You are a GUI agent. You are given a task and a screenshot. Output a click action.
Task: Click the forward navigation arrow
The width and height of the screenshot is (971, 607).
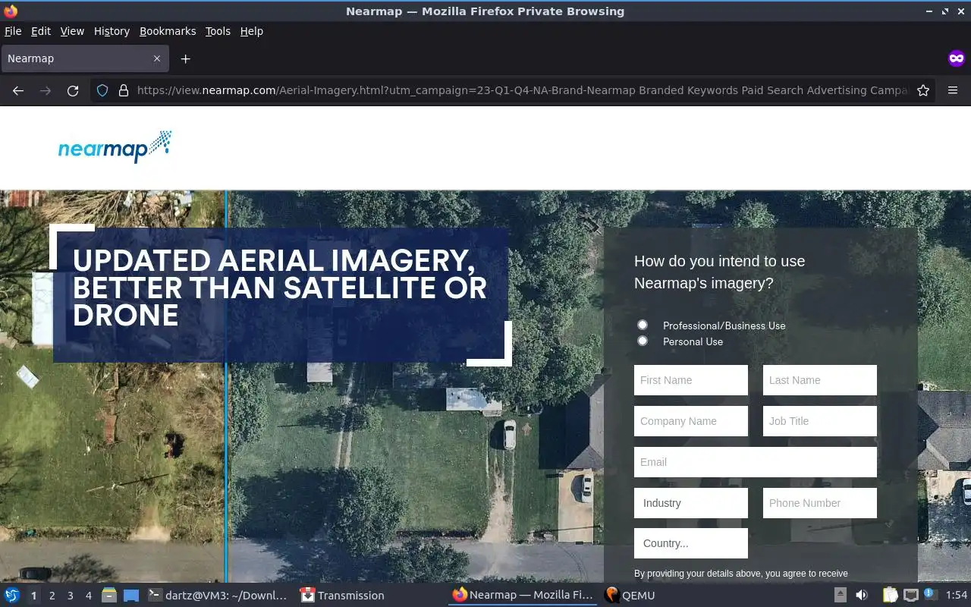[46, 90]
